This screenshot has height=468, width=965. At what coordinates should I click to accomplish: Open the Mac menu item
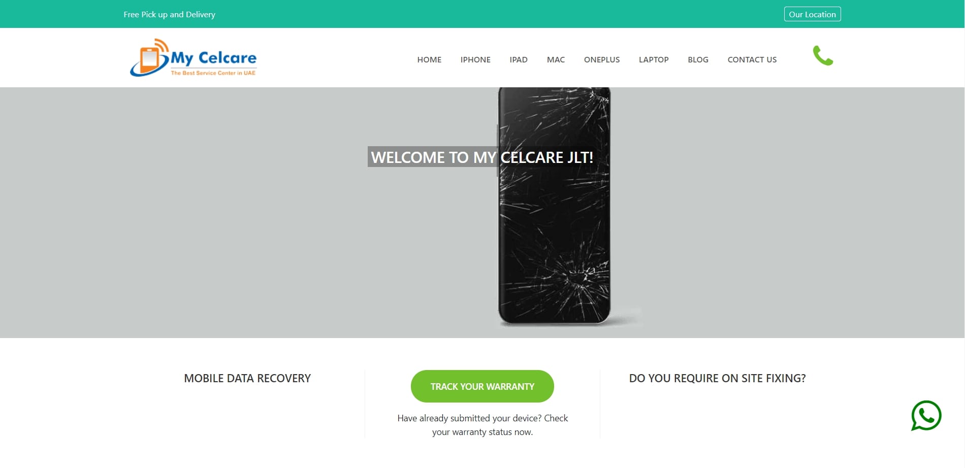556,59
